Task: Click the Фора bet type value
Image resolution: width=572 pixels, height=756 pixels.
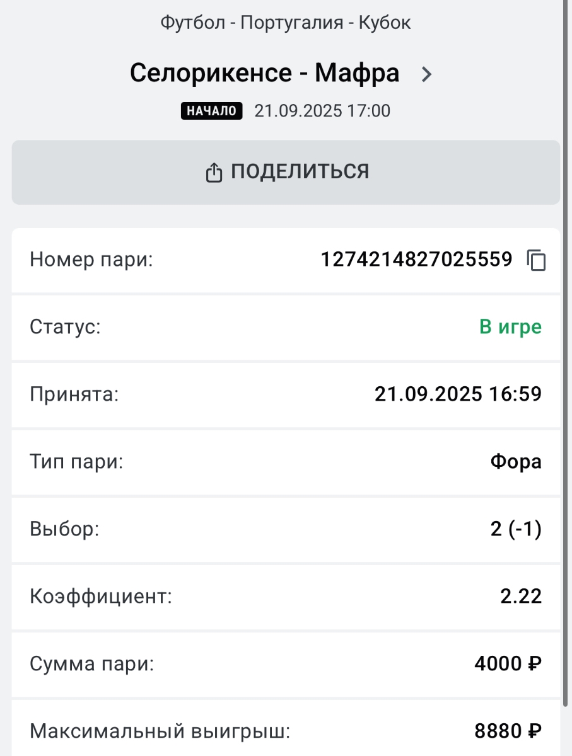Action: pos(516,462)
